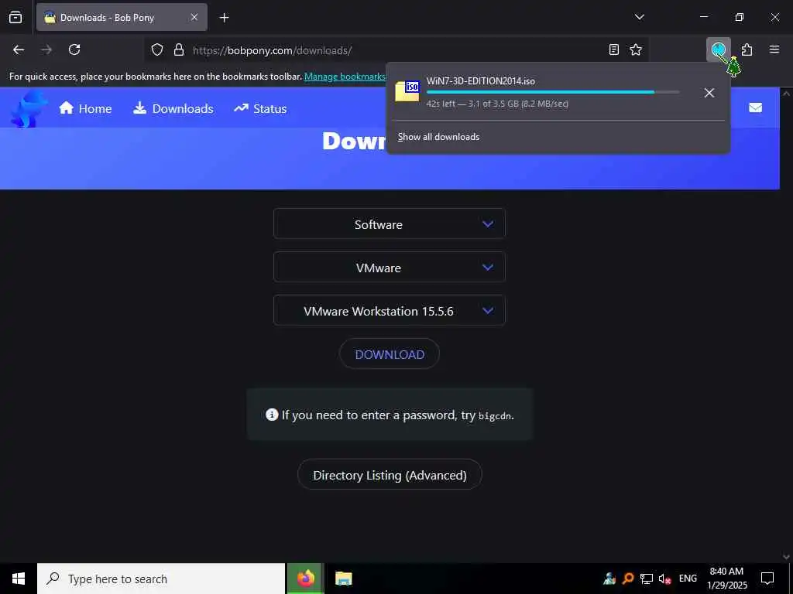This screenshot has height=594, width=793.
Task: Open the extensions puzzle icon
Action: (x=747, y=49)
